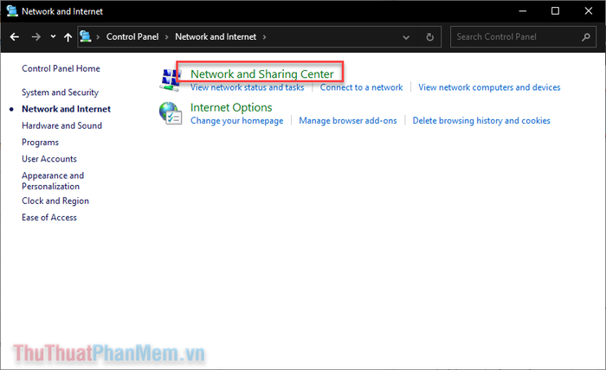This screenshot has width=606, height=370.
Task: Open User Accounts category
Action: pyautogui.click(x=49, y=159)
